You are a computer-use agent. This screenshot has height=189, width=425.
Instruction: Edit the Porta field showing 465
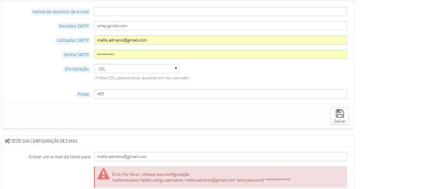click(220, 94)
